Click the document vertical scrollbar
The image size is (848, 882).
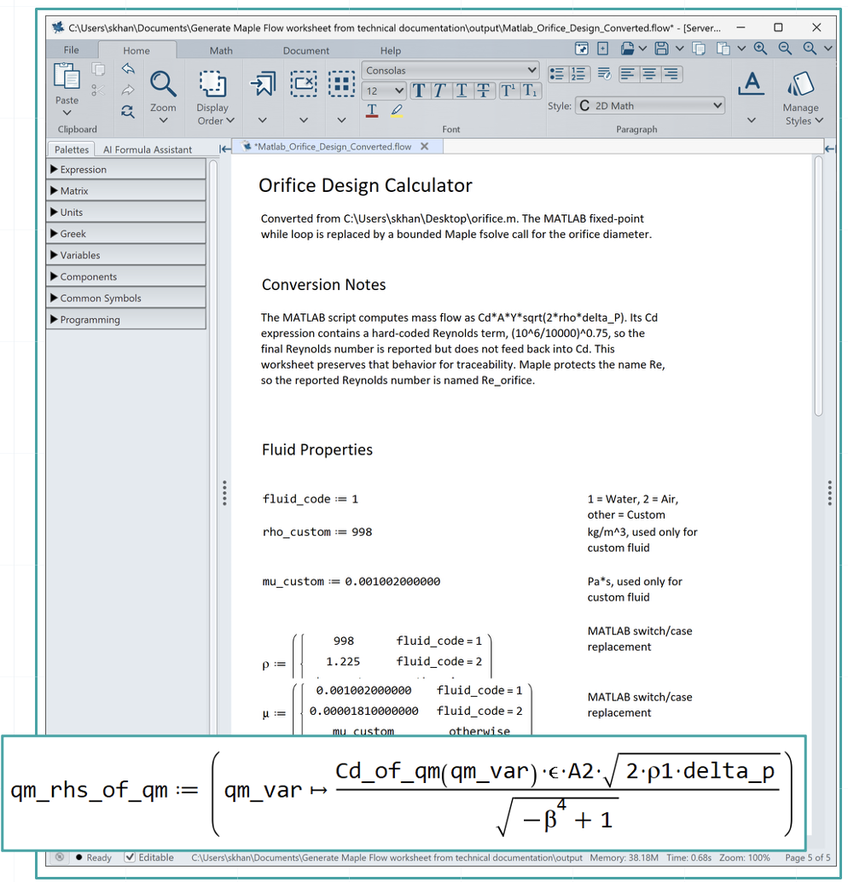coord(818,287)
